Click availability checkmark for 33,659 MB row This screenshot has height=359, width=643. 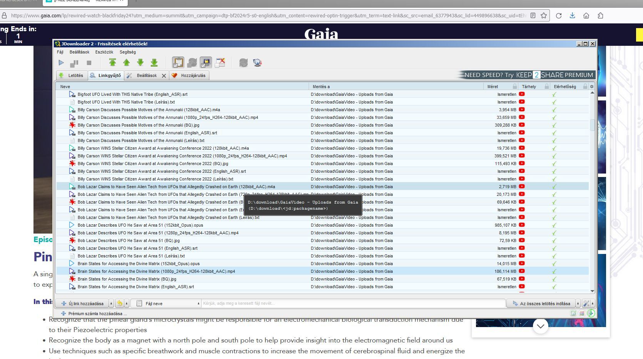click(554, 117)
